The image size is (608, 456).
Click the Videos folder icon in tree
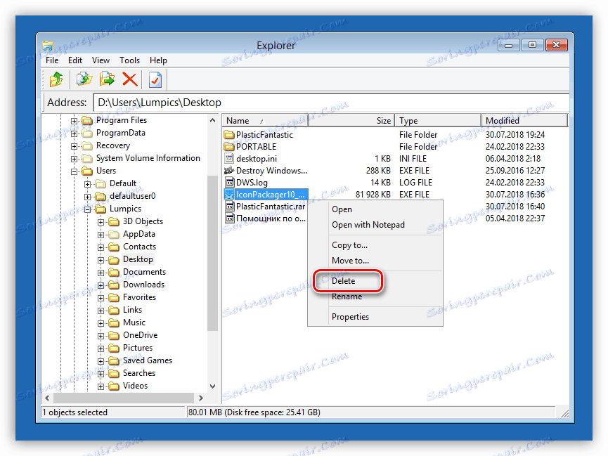tap(114, 386)
